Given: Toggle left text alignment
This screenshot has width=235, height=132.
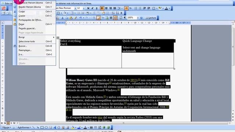Looking at the screenshot, I should (x=102, y=8).
